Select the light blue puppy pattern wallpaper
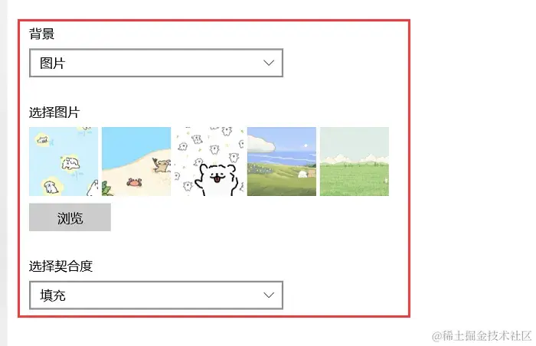Screen dimensions: 536x346 [x=64, y=162]
